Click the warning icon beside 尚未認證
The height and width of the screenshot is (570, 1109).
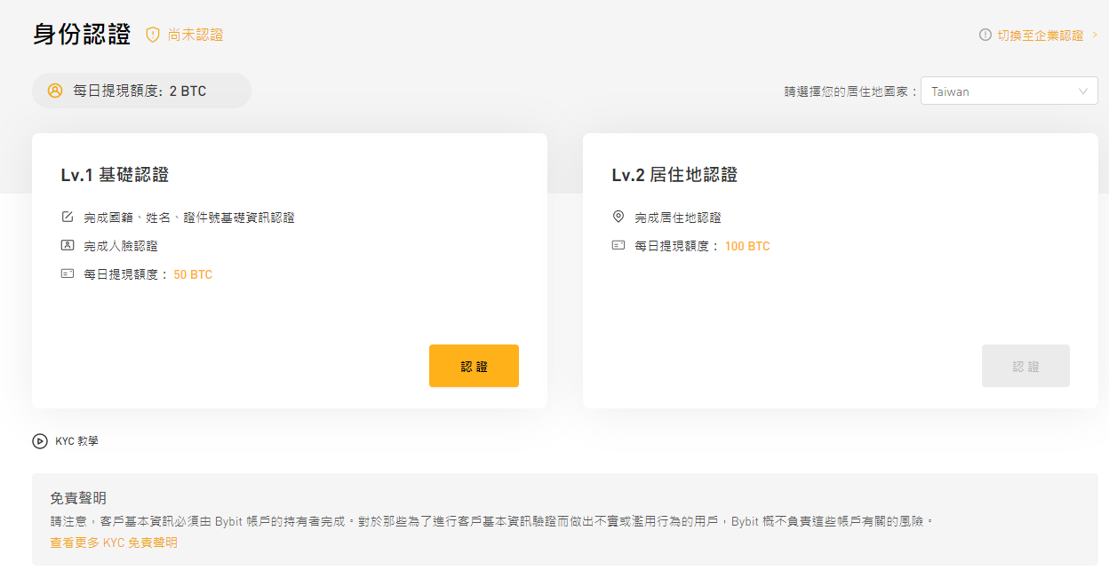(x=151, y=34)
